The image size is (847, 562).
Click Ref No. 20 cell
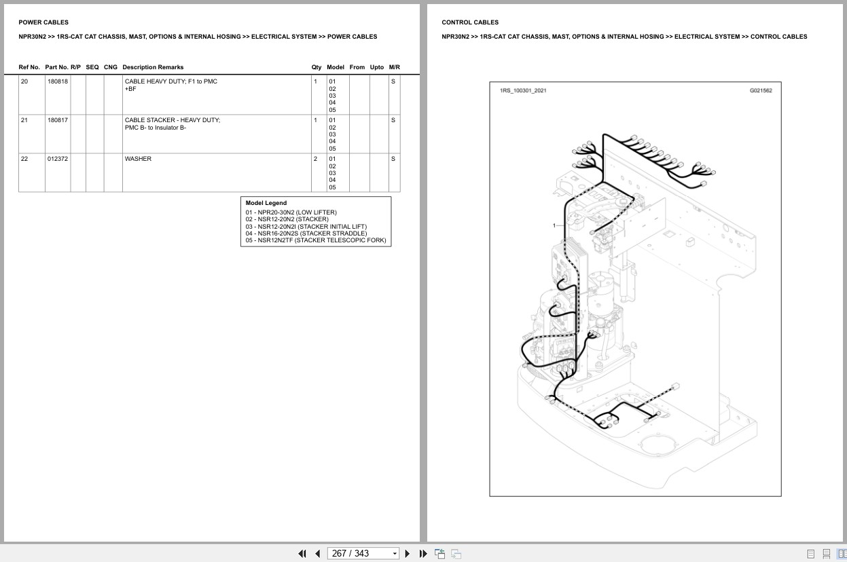[31, 94]
